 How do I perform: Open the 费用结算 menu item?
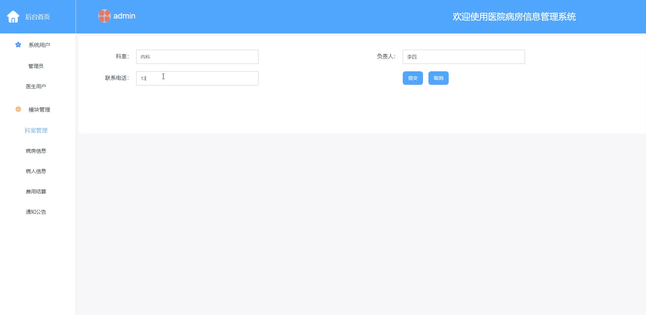click(36, 192)
